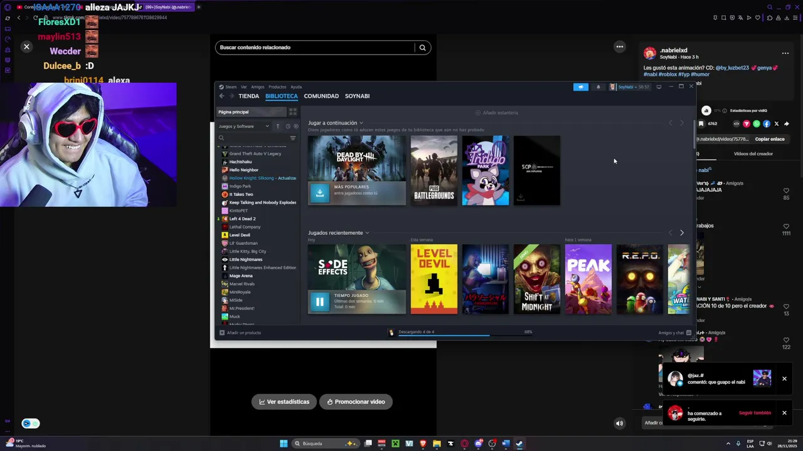Go back with Steam back arrow
Screen dimensions: 803x451
(x=221, y=96)
